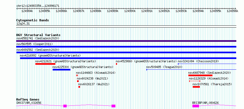
Task: Select the red nsv4212621 deletion bar
Action: click(45, 64)
